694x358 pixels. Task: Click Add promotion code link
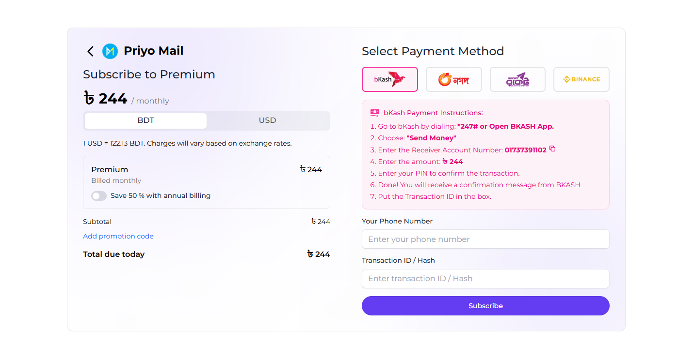coord(118,236)
